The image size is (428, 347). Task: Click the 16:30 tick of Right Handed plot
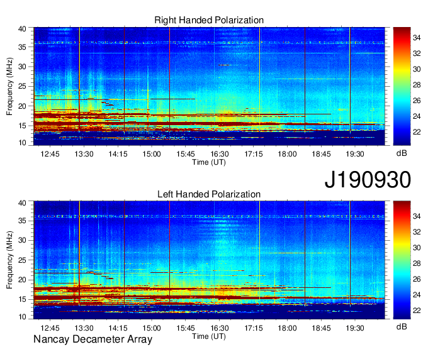click(x=220, y=154)
